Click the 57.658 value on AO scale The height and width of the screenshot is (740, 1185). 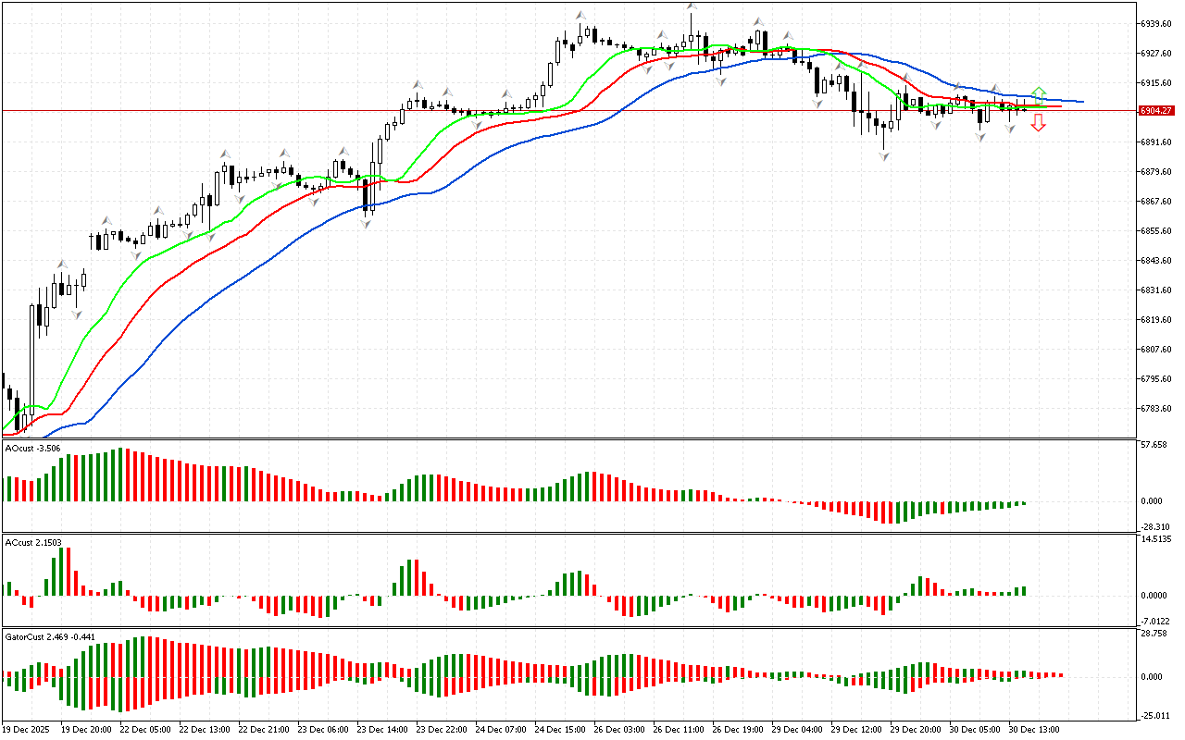point(1157,445)
